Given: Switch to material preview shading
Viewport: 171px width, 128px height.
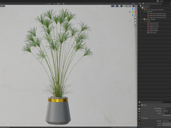Looking at the screenshot, I should pyautogui.click(x=130, y=6).
